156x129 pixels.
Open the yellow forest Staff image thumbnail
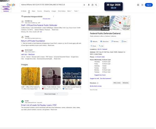pos(31,76)
